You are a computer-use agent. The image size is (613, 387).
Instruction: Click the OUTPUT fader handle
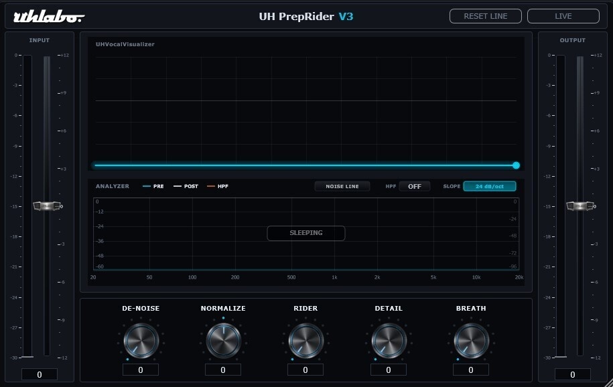coord(580,206)
